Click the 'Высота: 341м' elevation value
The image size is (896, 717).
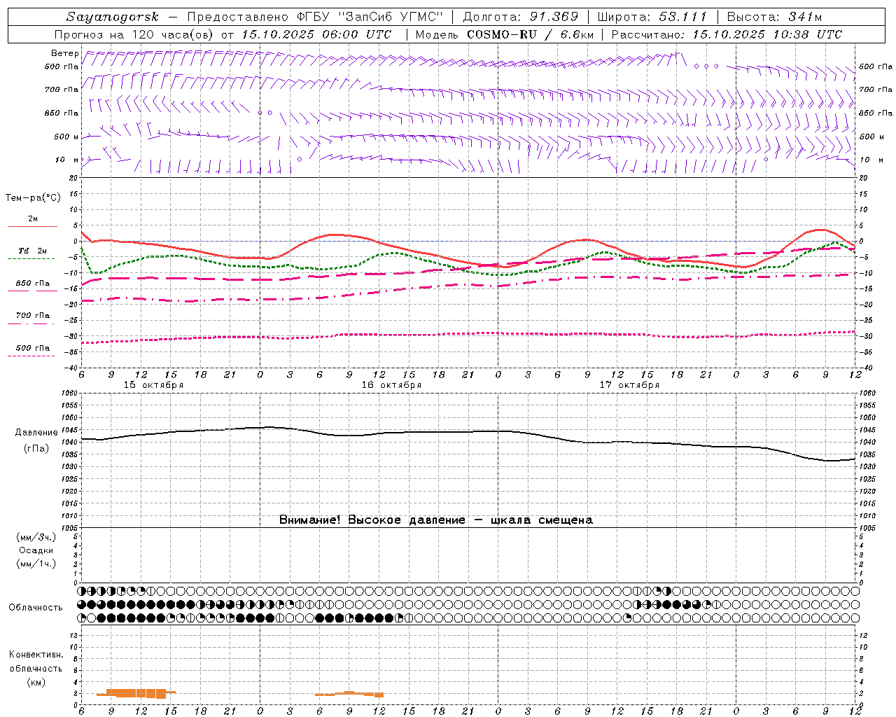(774, 17)
